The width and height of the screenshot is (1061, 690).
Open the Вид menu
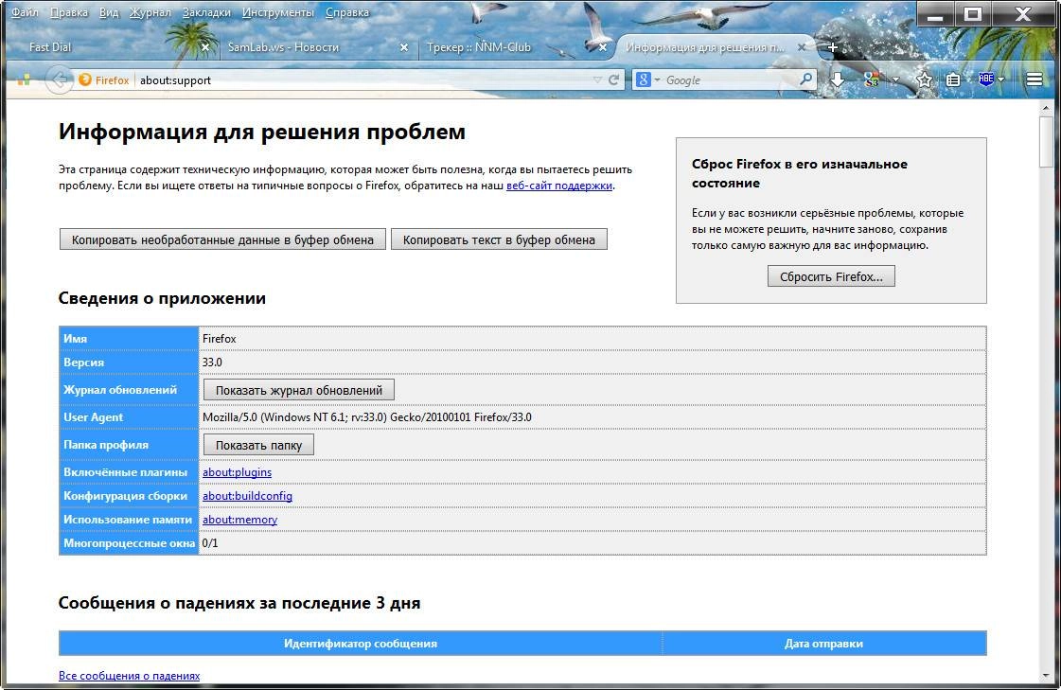click(109, 12)
